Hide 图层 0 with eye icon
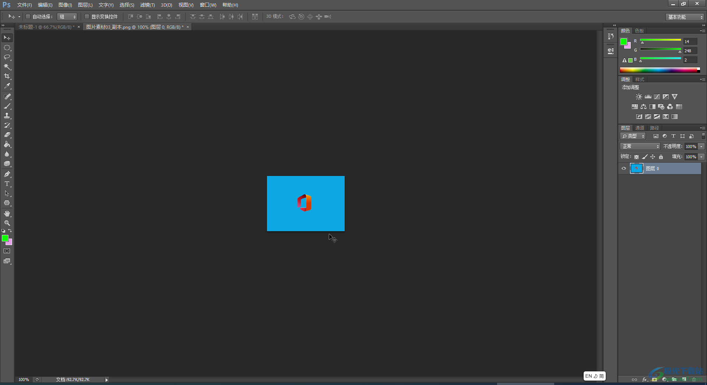This screenshot has height=385, width=707. [x=624, y=169]
